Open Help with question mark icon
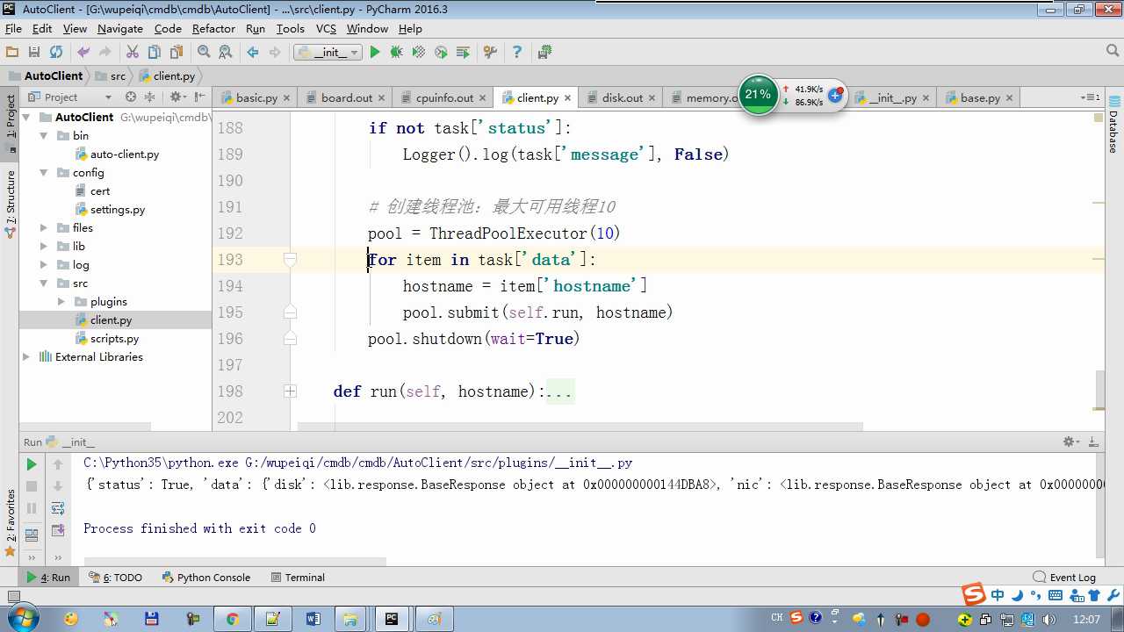The height and width of the screenshot is (632, 1124). (x=517, y=53)
